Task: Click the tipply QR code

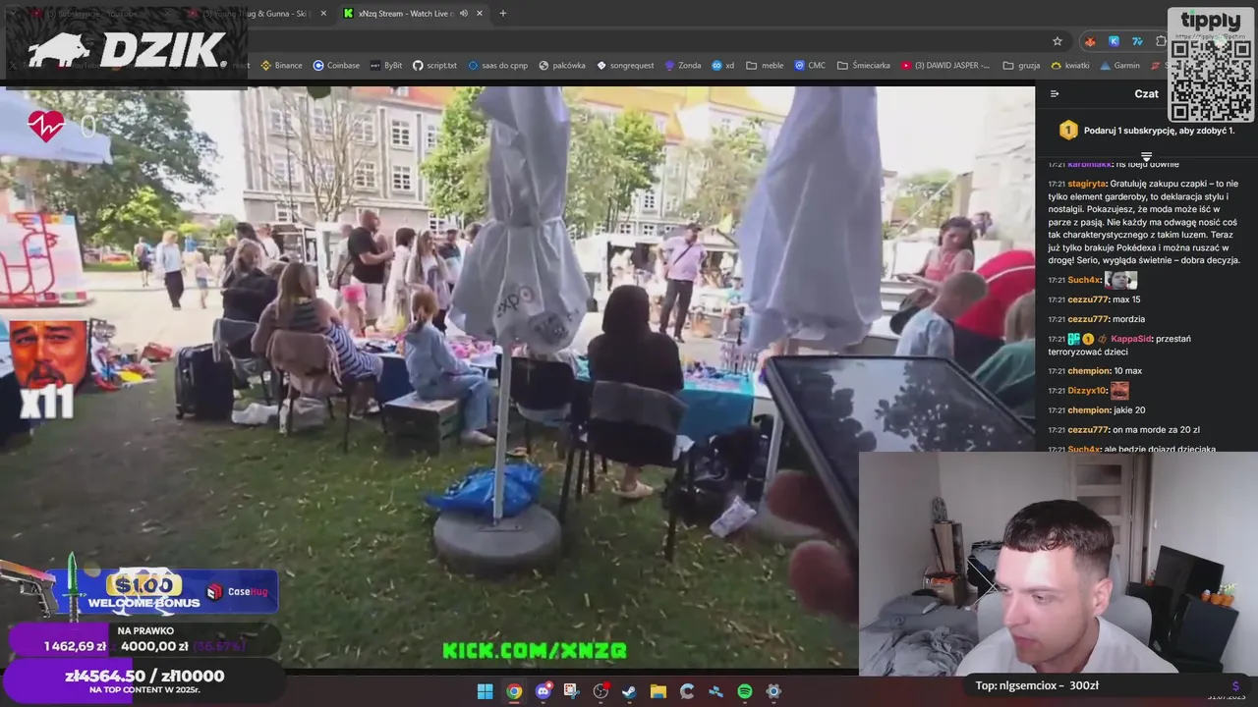Action: click(1211, 81)
